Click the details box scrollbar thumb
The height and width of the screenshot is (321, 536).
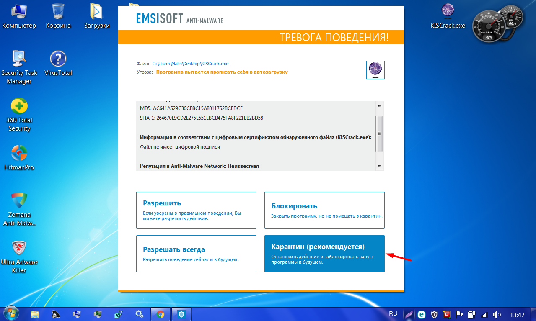tap(380, 134)
